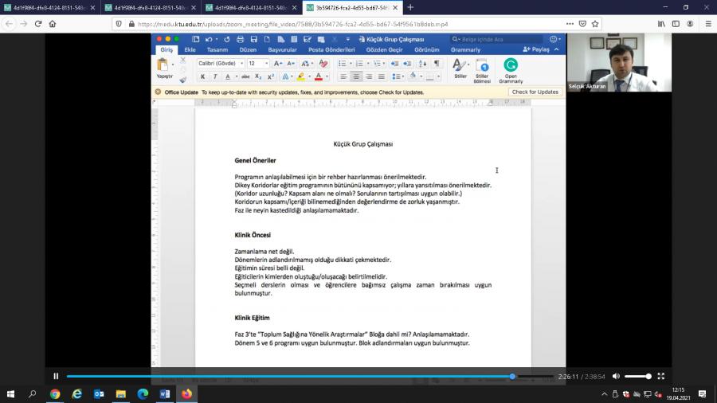Toggle the paragraph marks (¶) button

point(437,63)
